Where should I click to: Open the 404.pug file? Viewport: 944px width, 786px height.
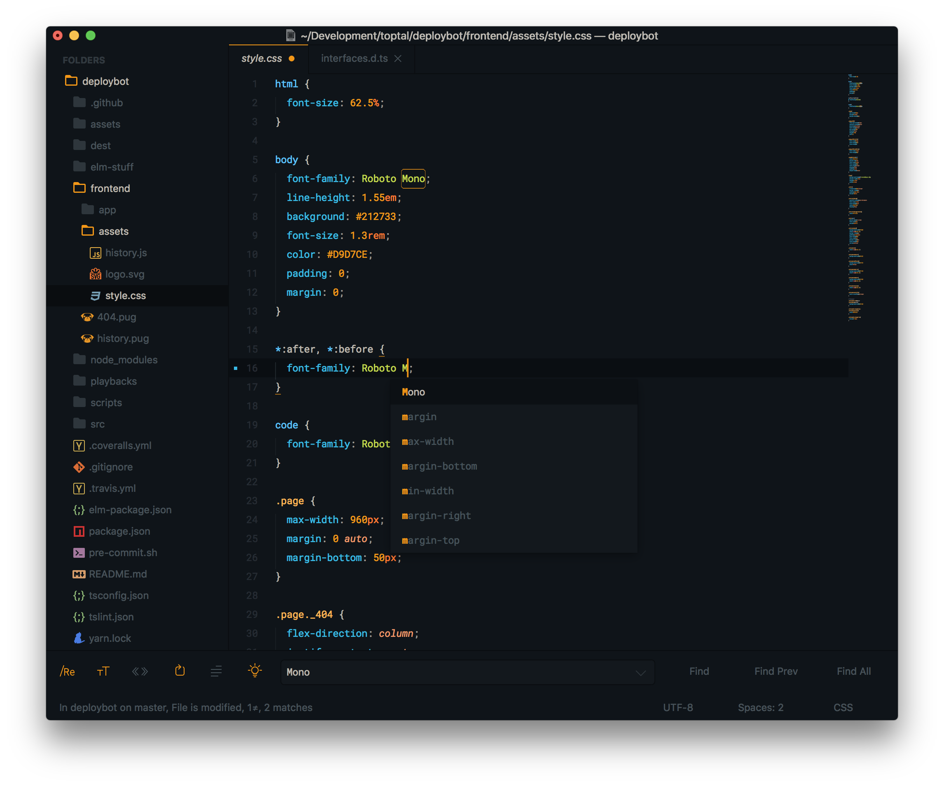coord(117,317)
